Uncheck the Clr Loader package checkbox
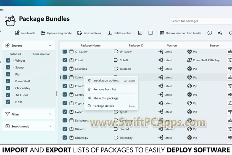This screenshot has width=232, height=155. coord(65,51)
